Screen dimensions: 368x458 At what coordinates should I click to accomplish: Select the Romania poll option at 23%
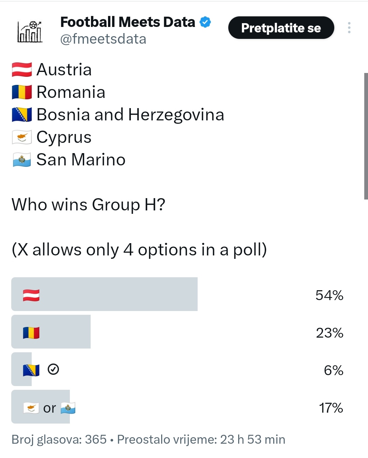178,331
